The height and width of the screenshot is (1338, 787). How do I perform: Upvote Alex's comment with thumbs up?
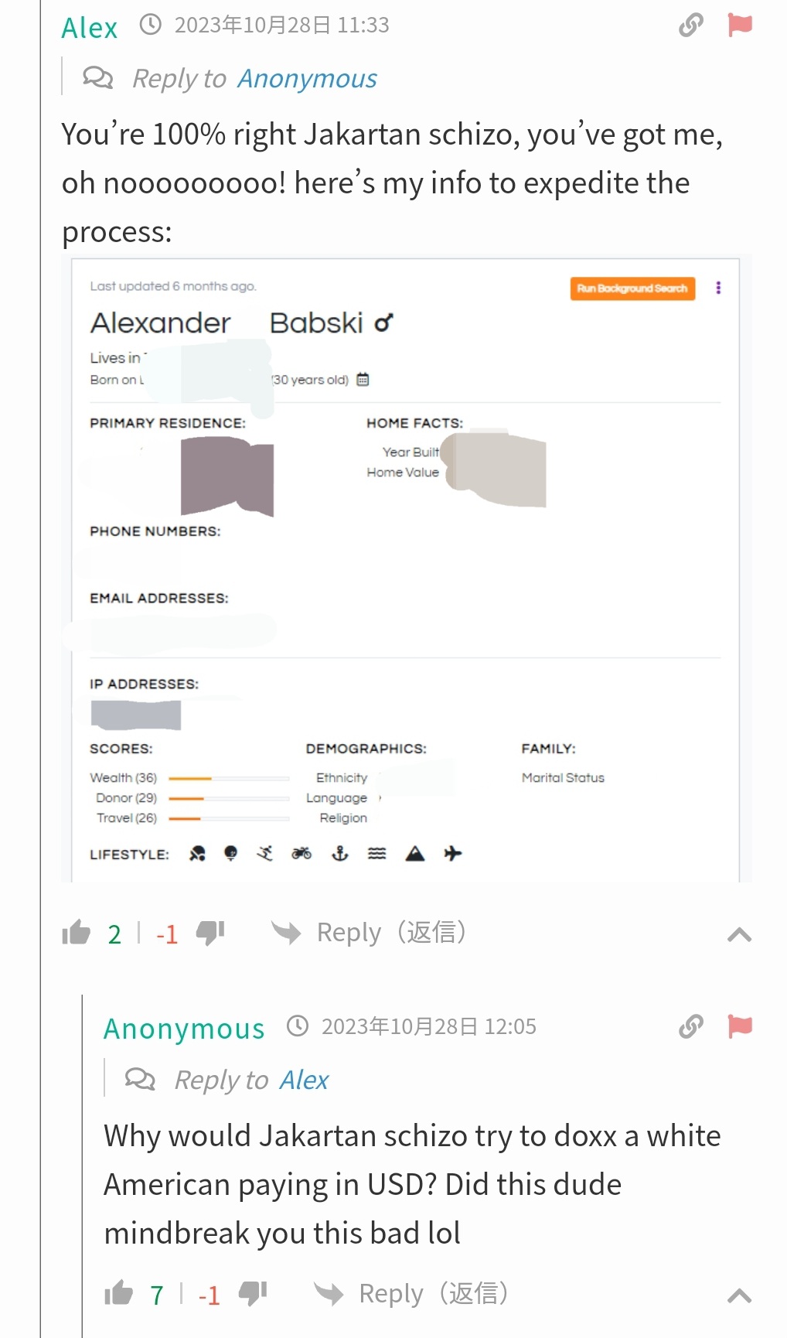coord(77,933)
